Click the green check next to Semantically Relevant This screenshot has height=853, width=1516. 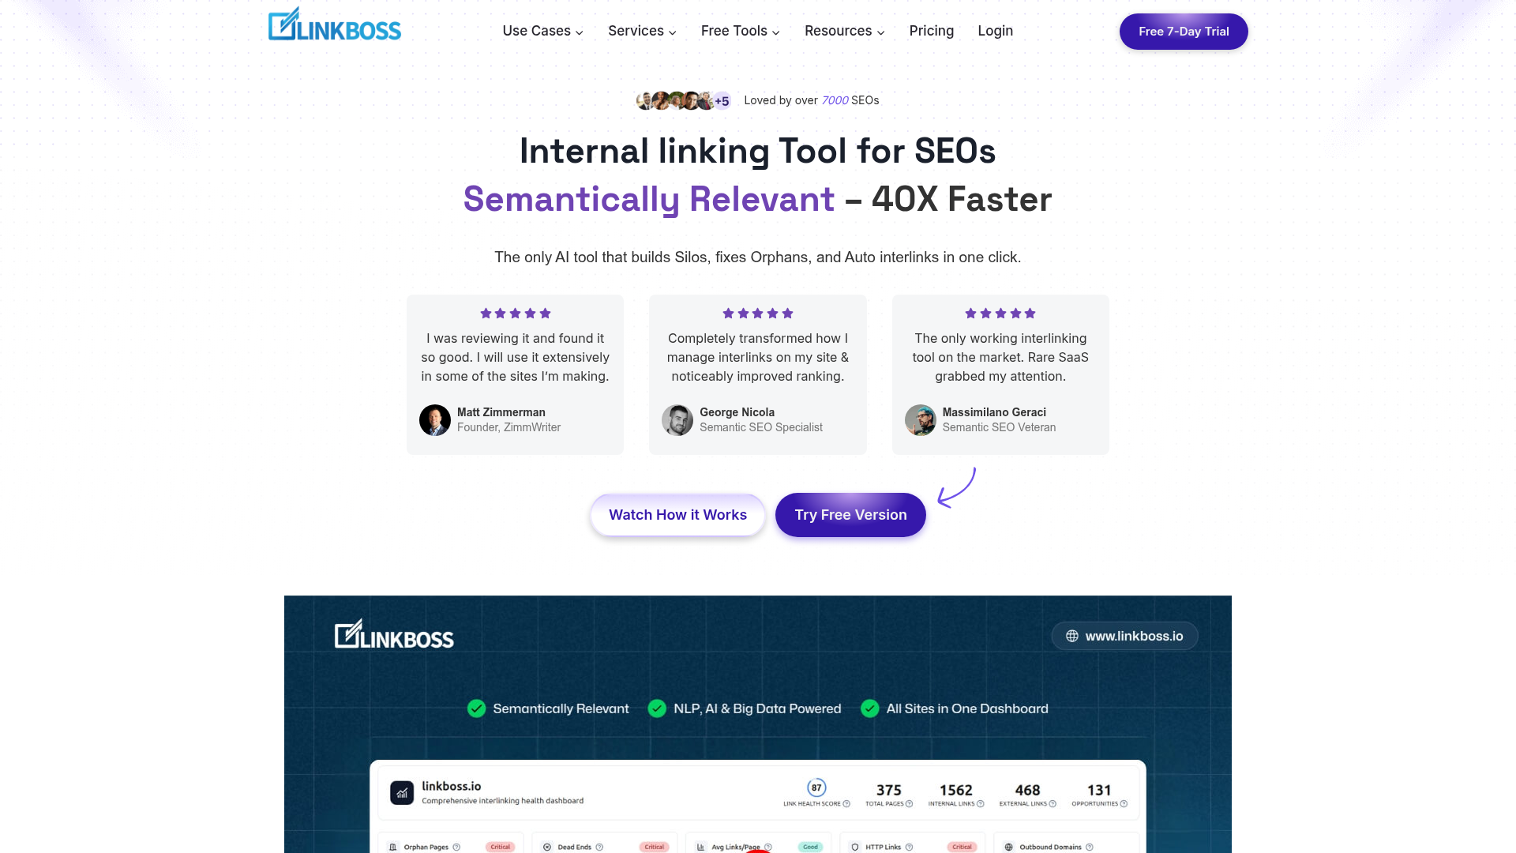(x=476, y=708)
